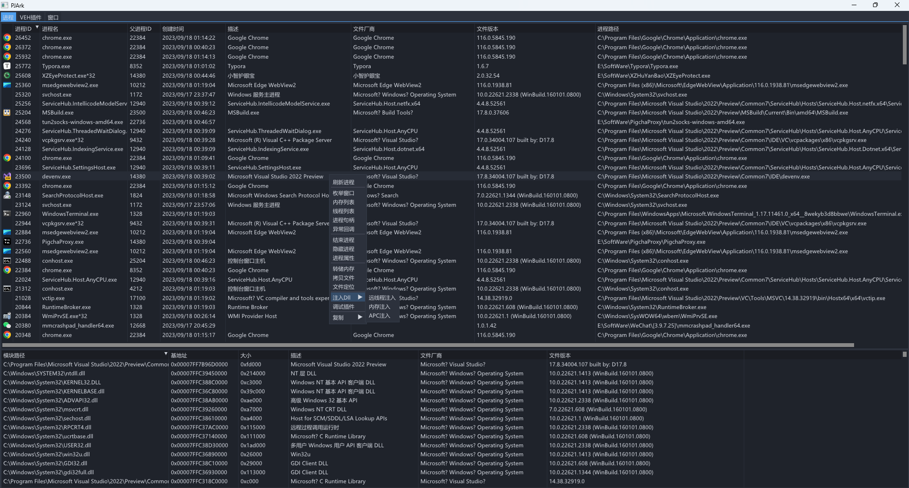The image size is (909, 488).
Task: Click process list horizontal scrollbar
Action: 428,345
